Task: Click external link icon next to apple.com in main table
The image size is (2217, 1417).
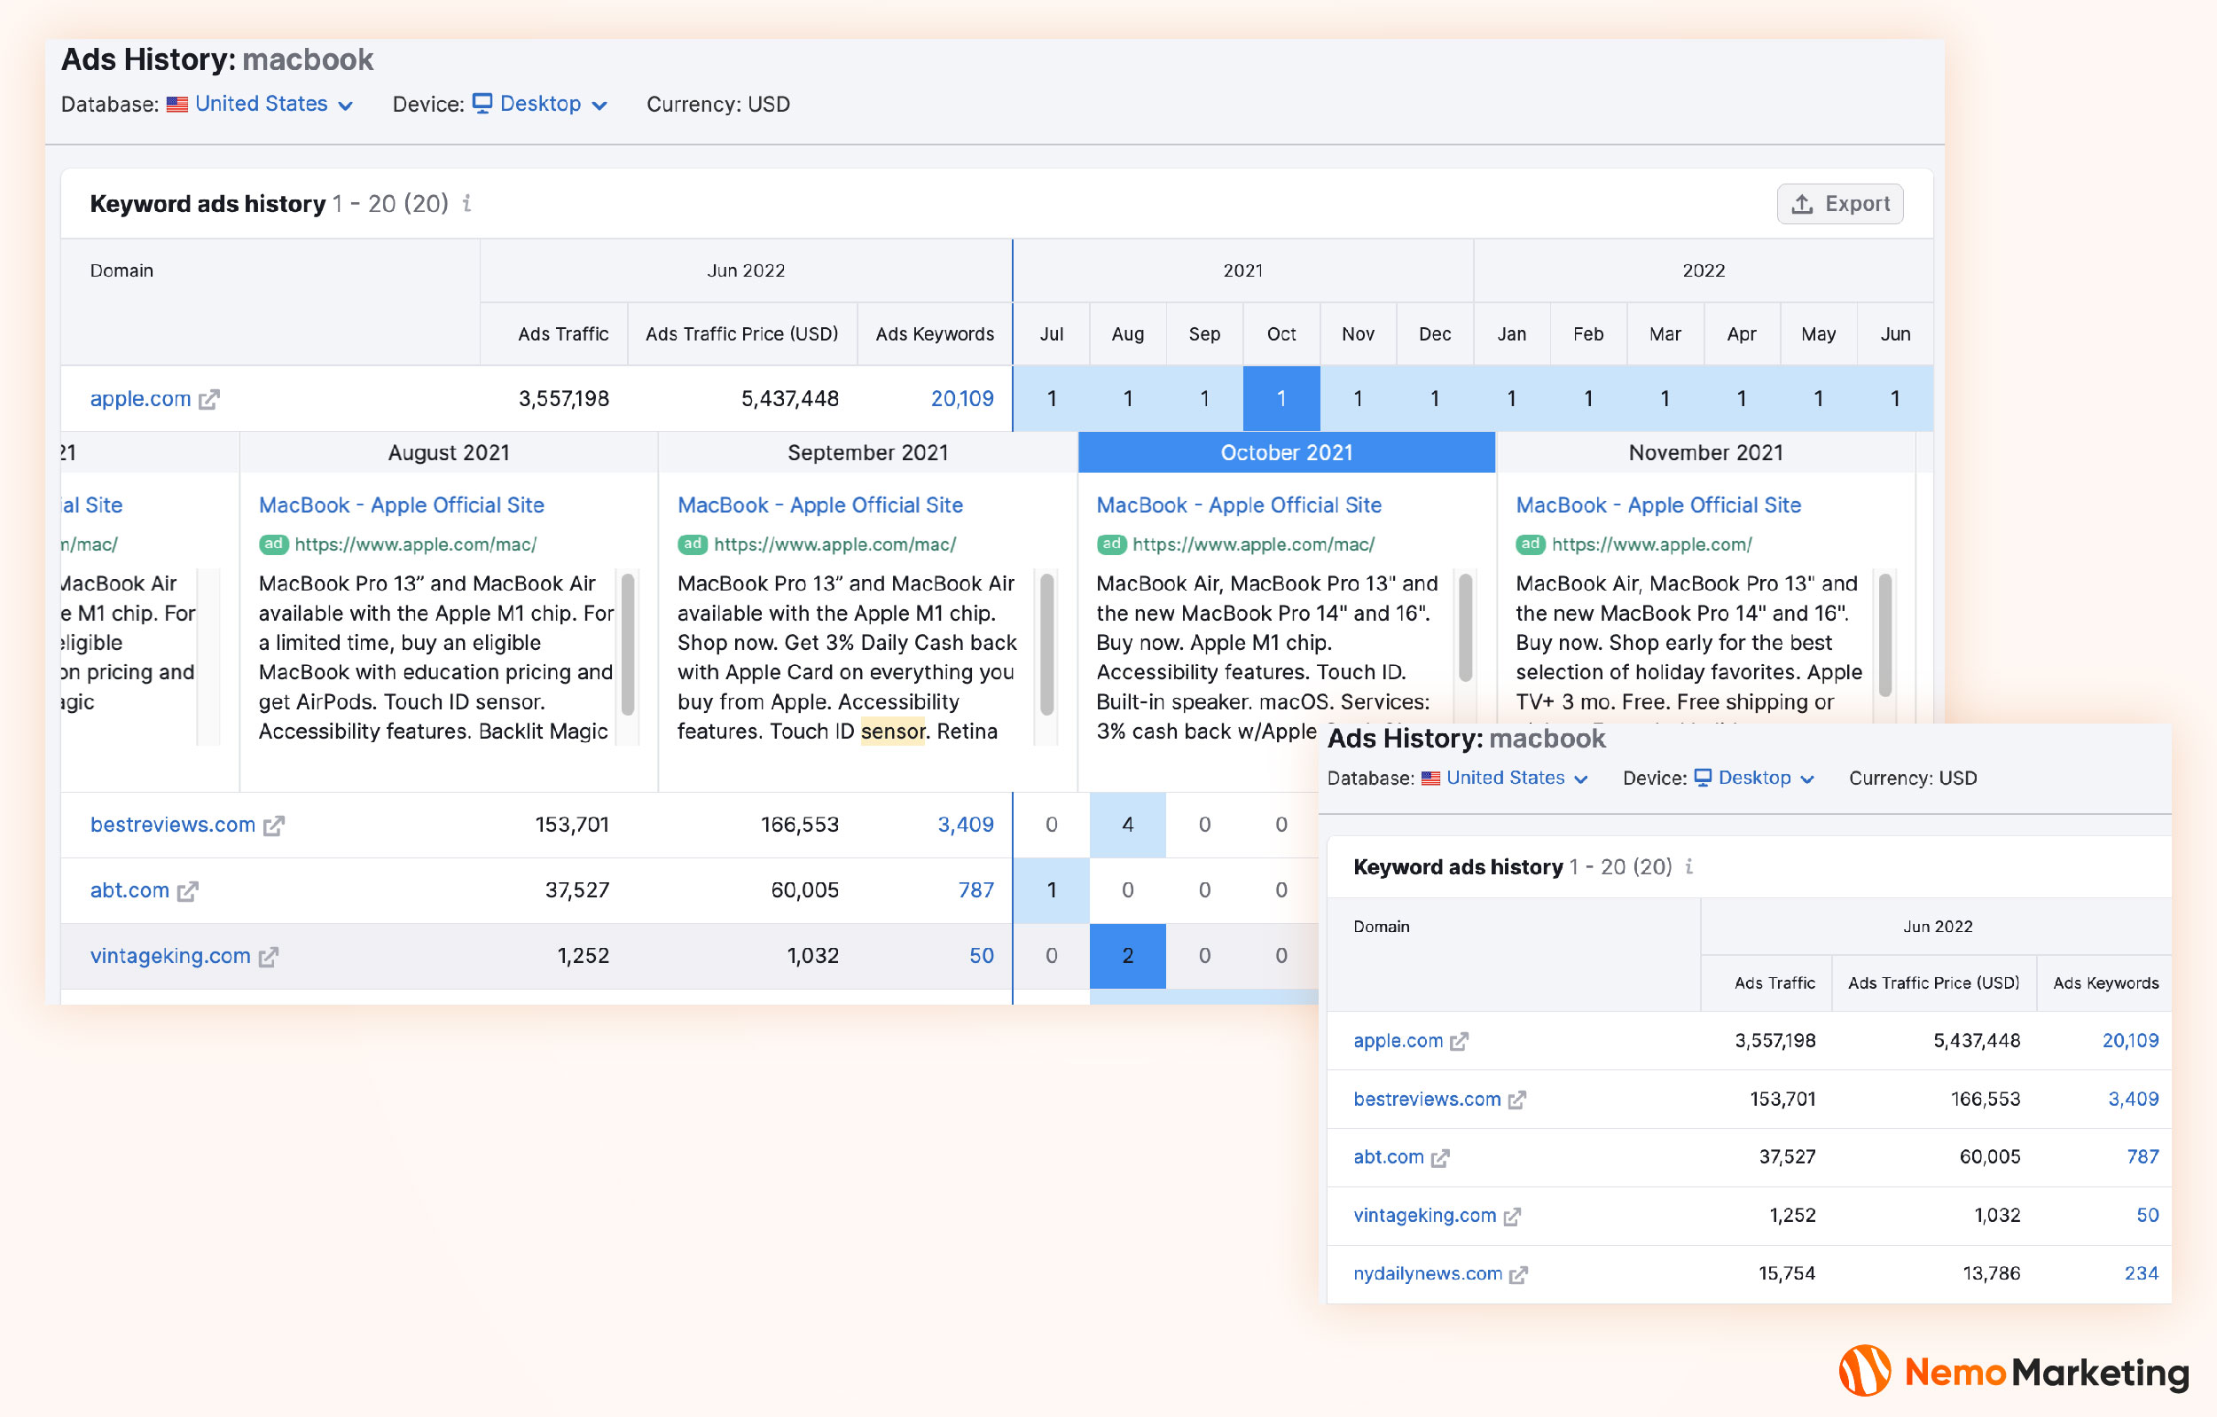Action: [x=210, y=400]
